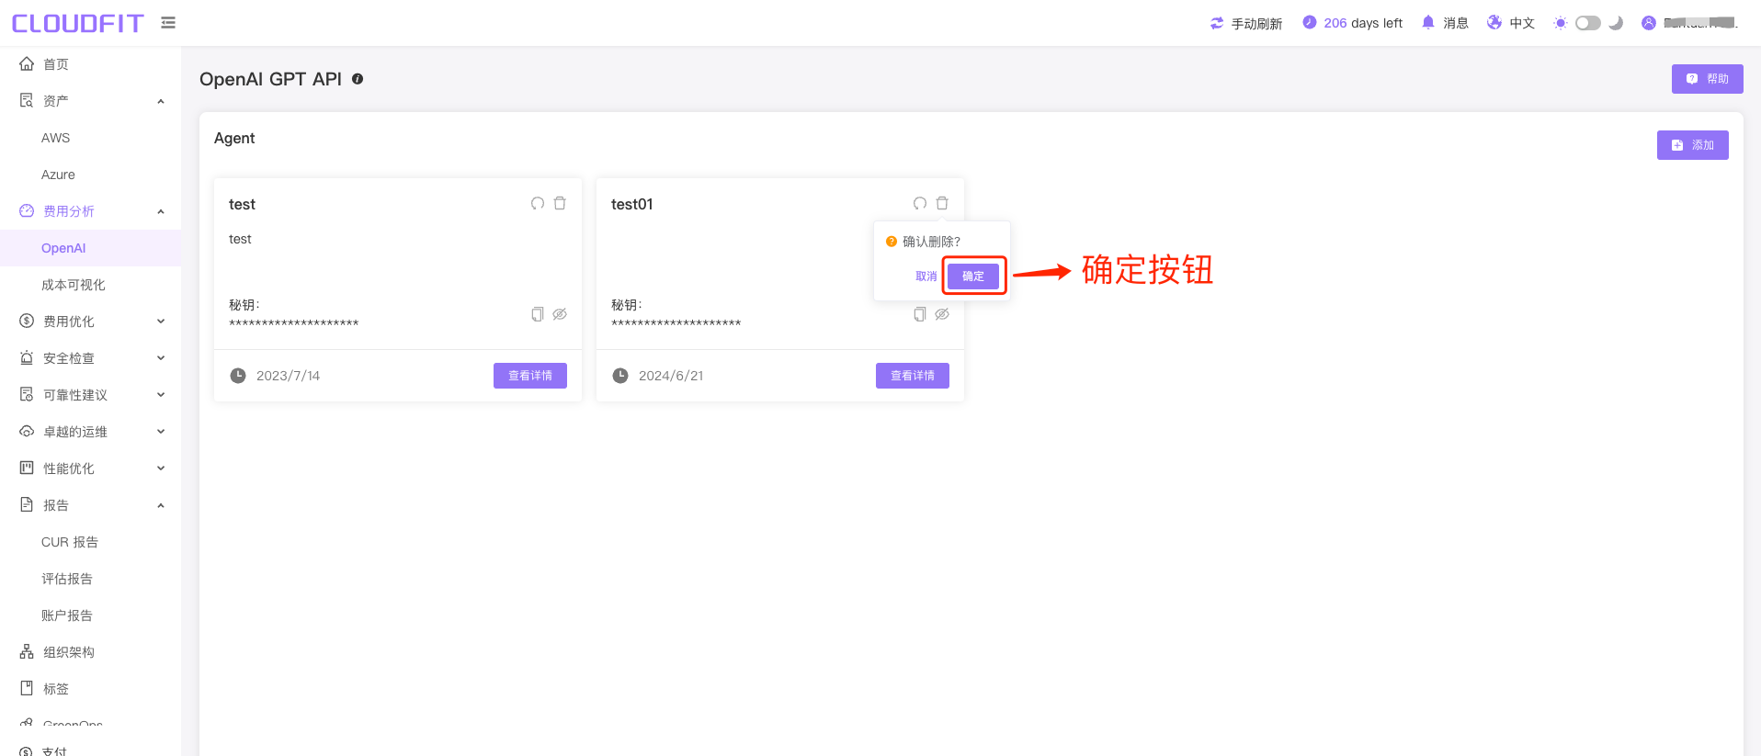The image size is (1761, 756).
Task: Click the 2023/7/14 date on test card
Action: pyautogui.click(x=288, y=376)
